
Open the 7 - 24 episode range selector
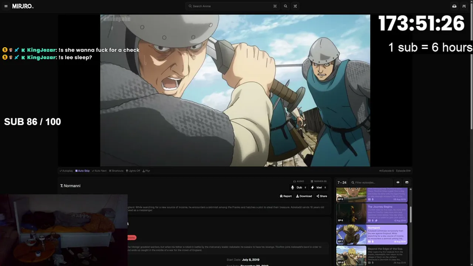pyautogui.click(x=342, y=183)
